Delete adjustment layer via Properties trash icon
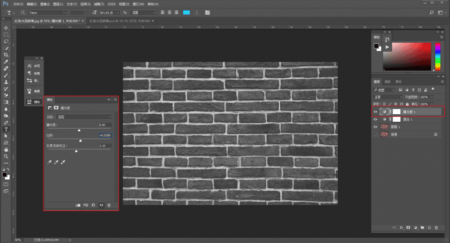The image size is (450, 243). click(109, 205)
